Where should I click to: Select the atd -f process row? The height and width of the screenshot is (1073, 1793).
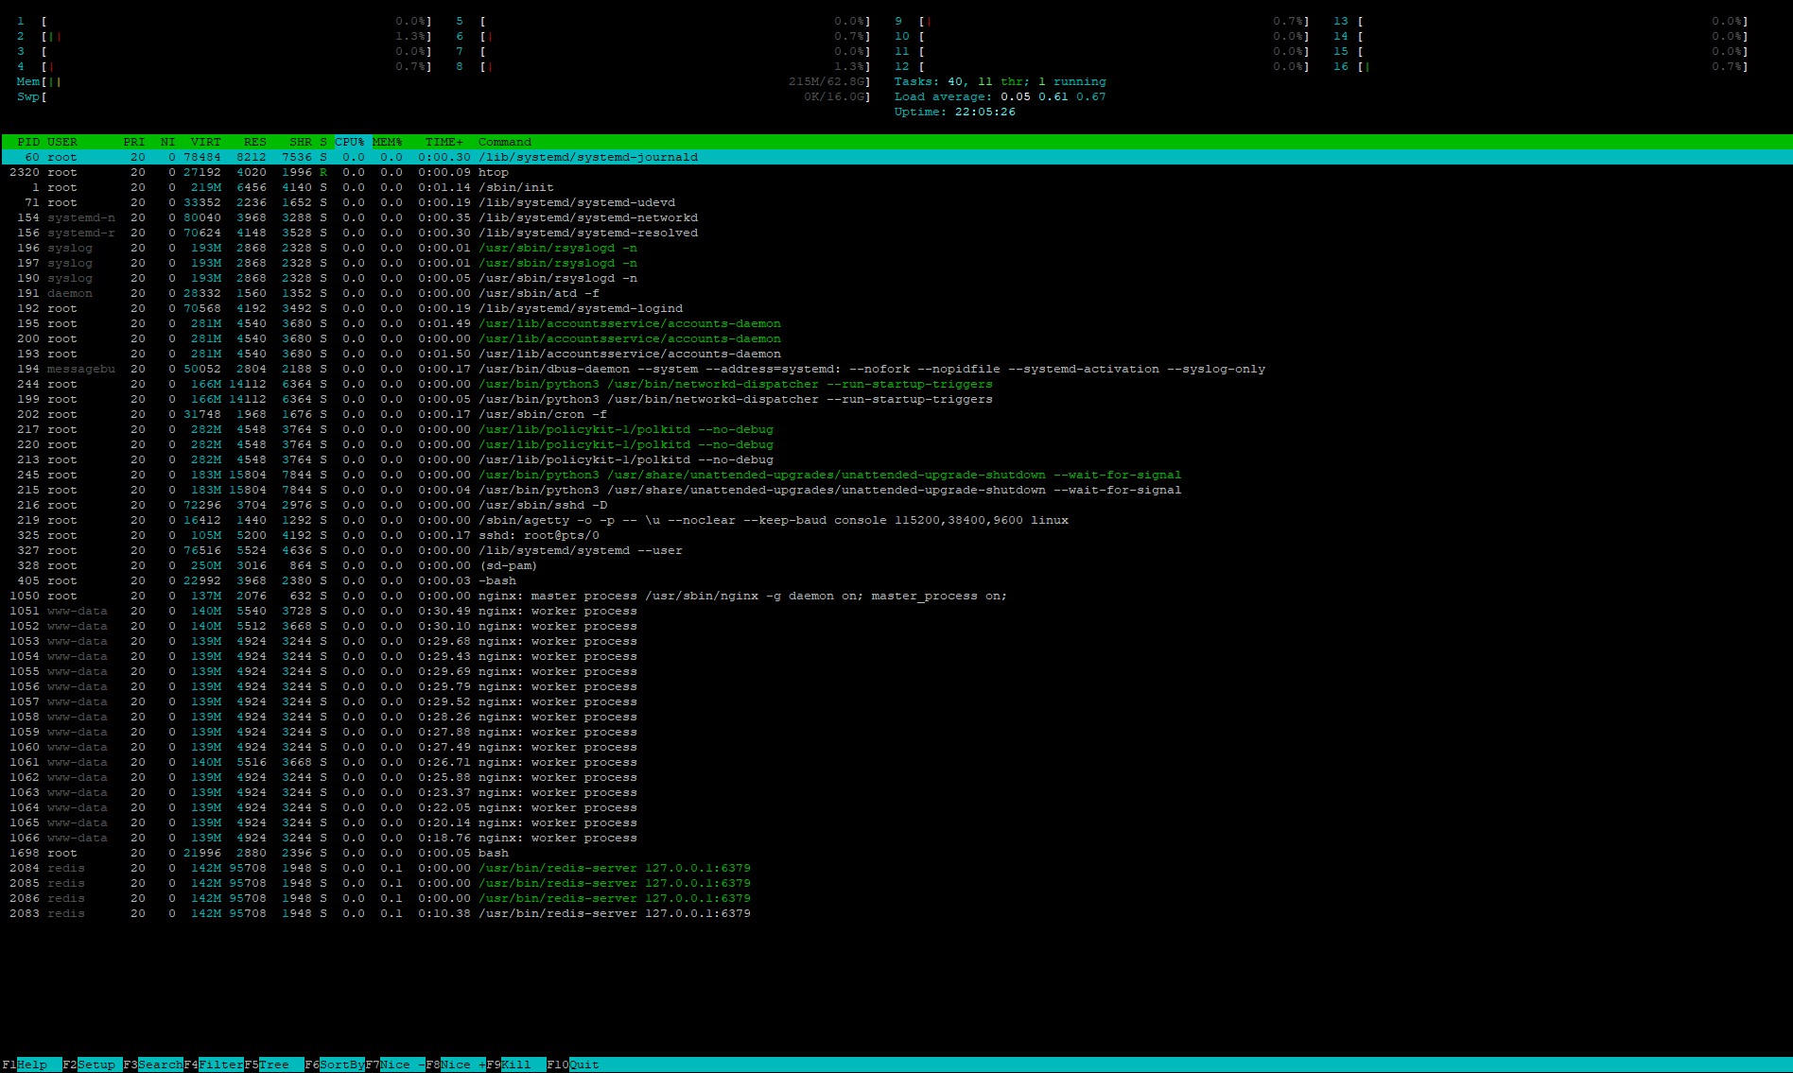coord(896,293)
